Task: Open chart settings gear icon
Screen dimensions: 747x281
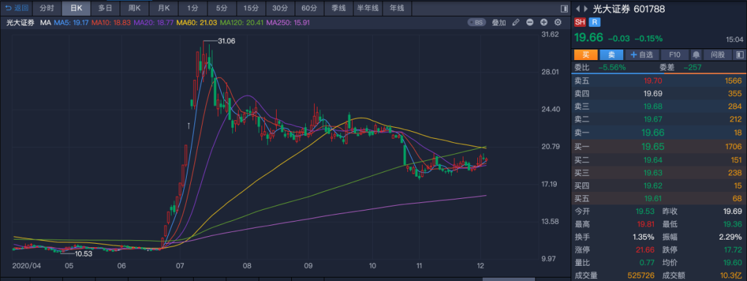Action: coord(558,23)
